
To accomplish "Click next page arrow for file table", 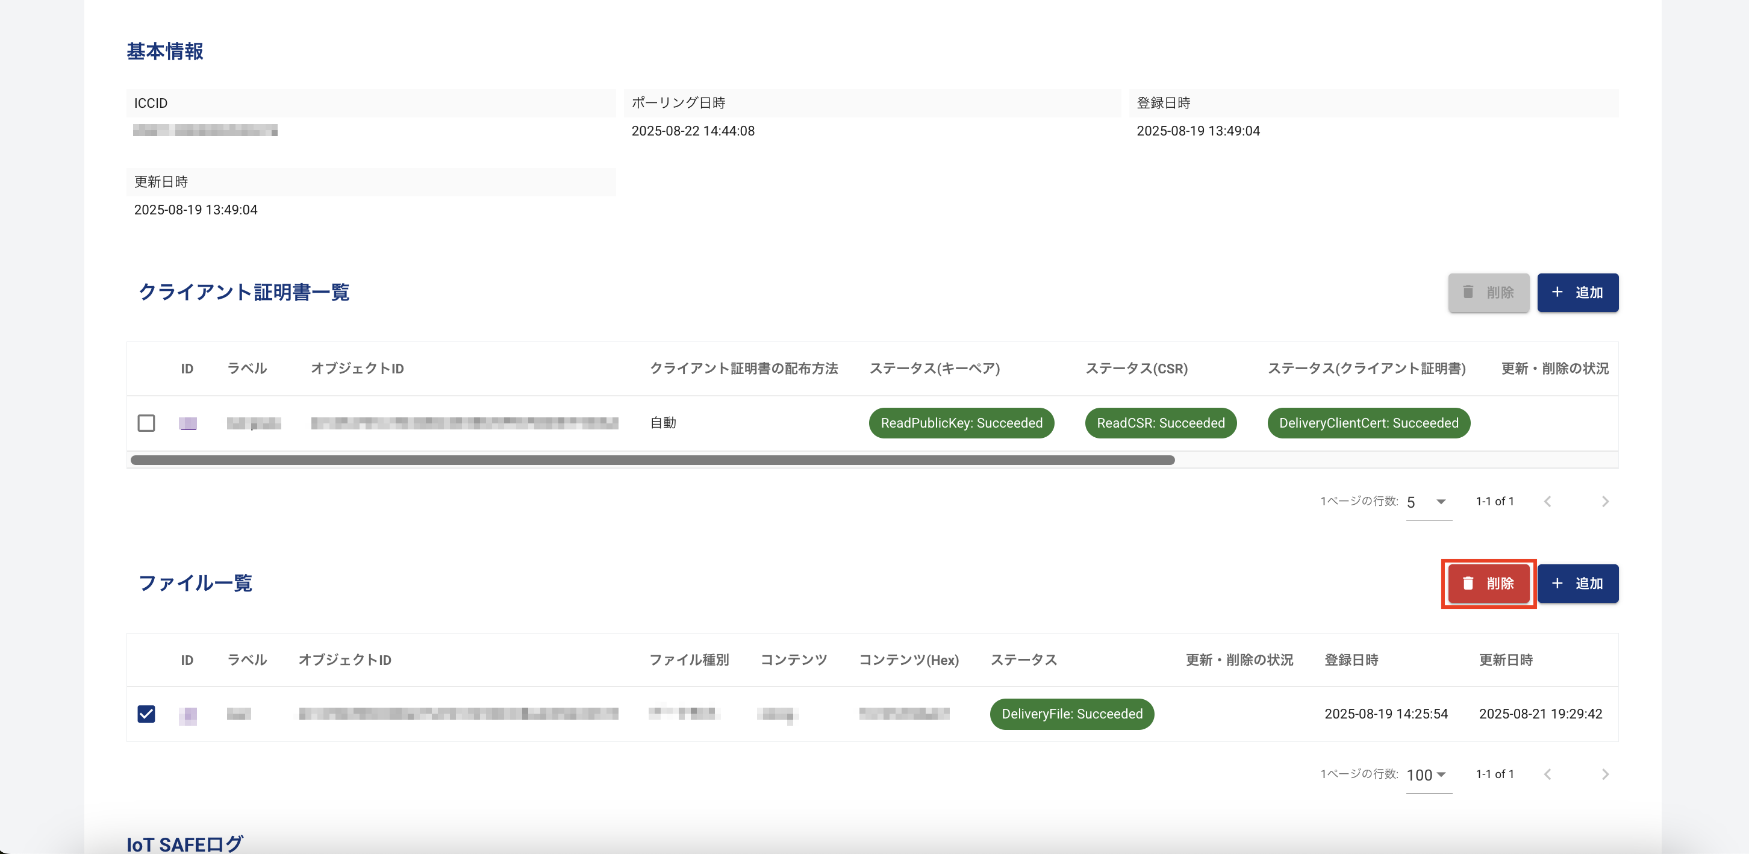I will tap(1605, 775).
